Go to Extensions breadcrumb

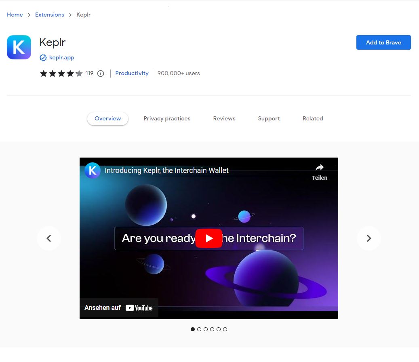pyautogui.click(x=50, y=15)
